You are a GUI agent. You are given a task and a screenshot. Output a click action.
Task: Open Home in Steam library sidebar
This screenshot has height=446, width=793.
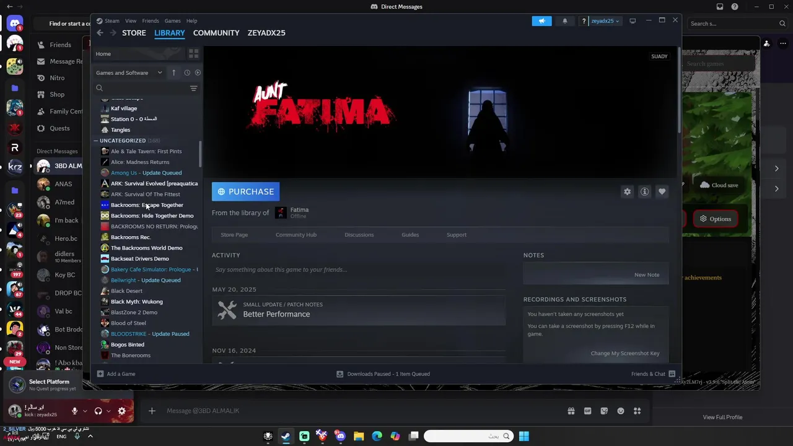coord(103,54)
